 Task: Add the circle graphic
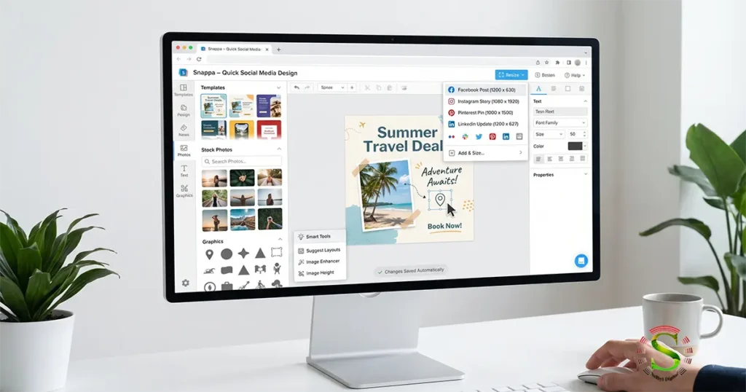click(x=227, y=254)
